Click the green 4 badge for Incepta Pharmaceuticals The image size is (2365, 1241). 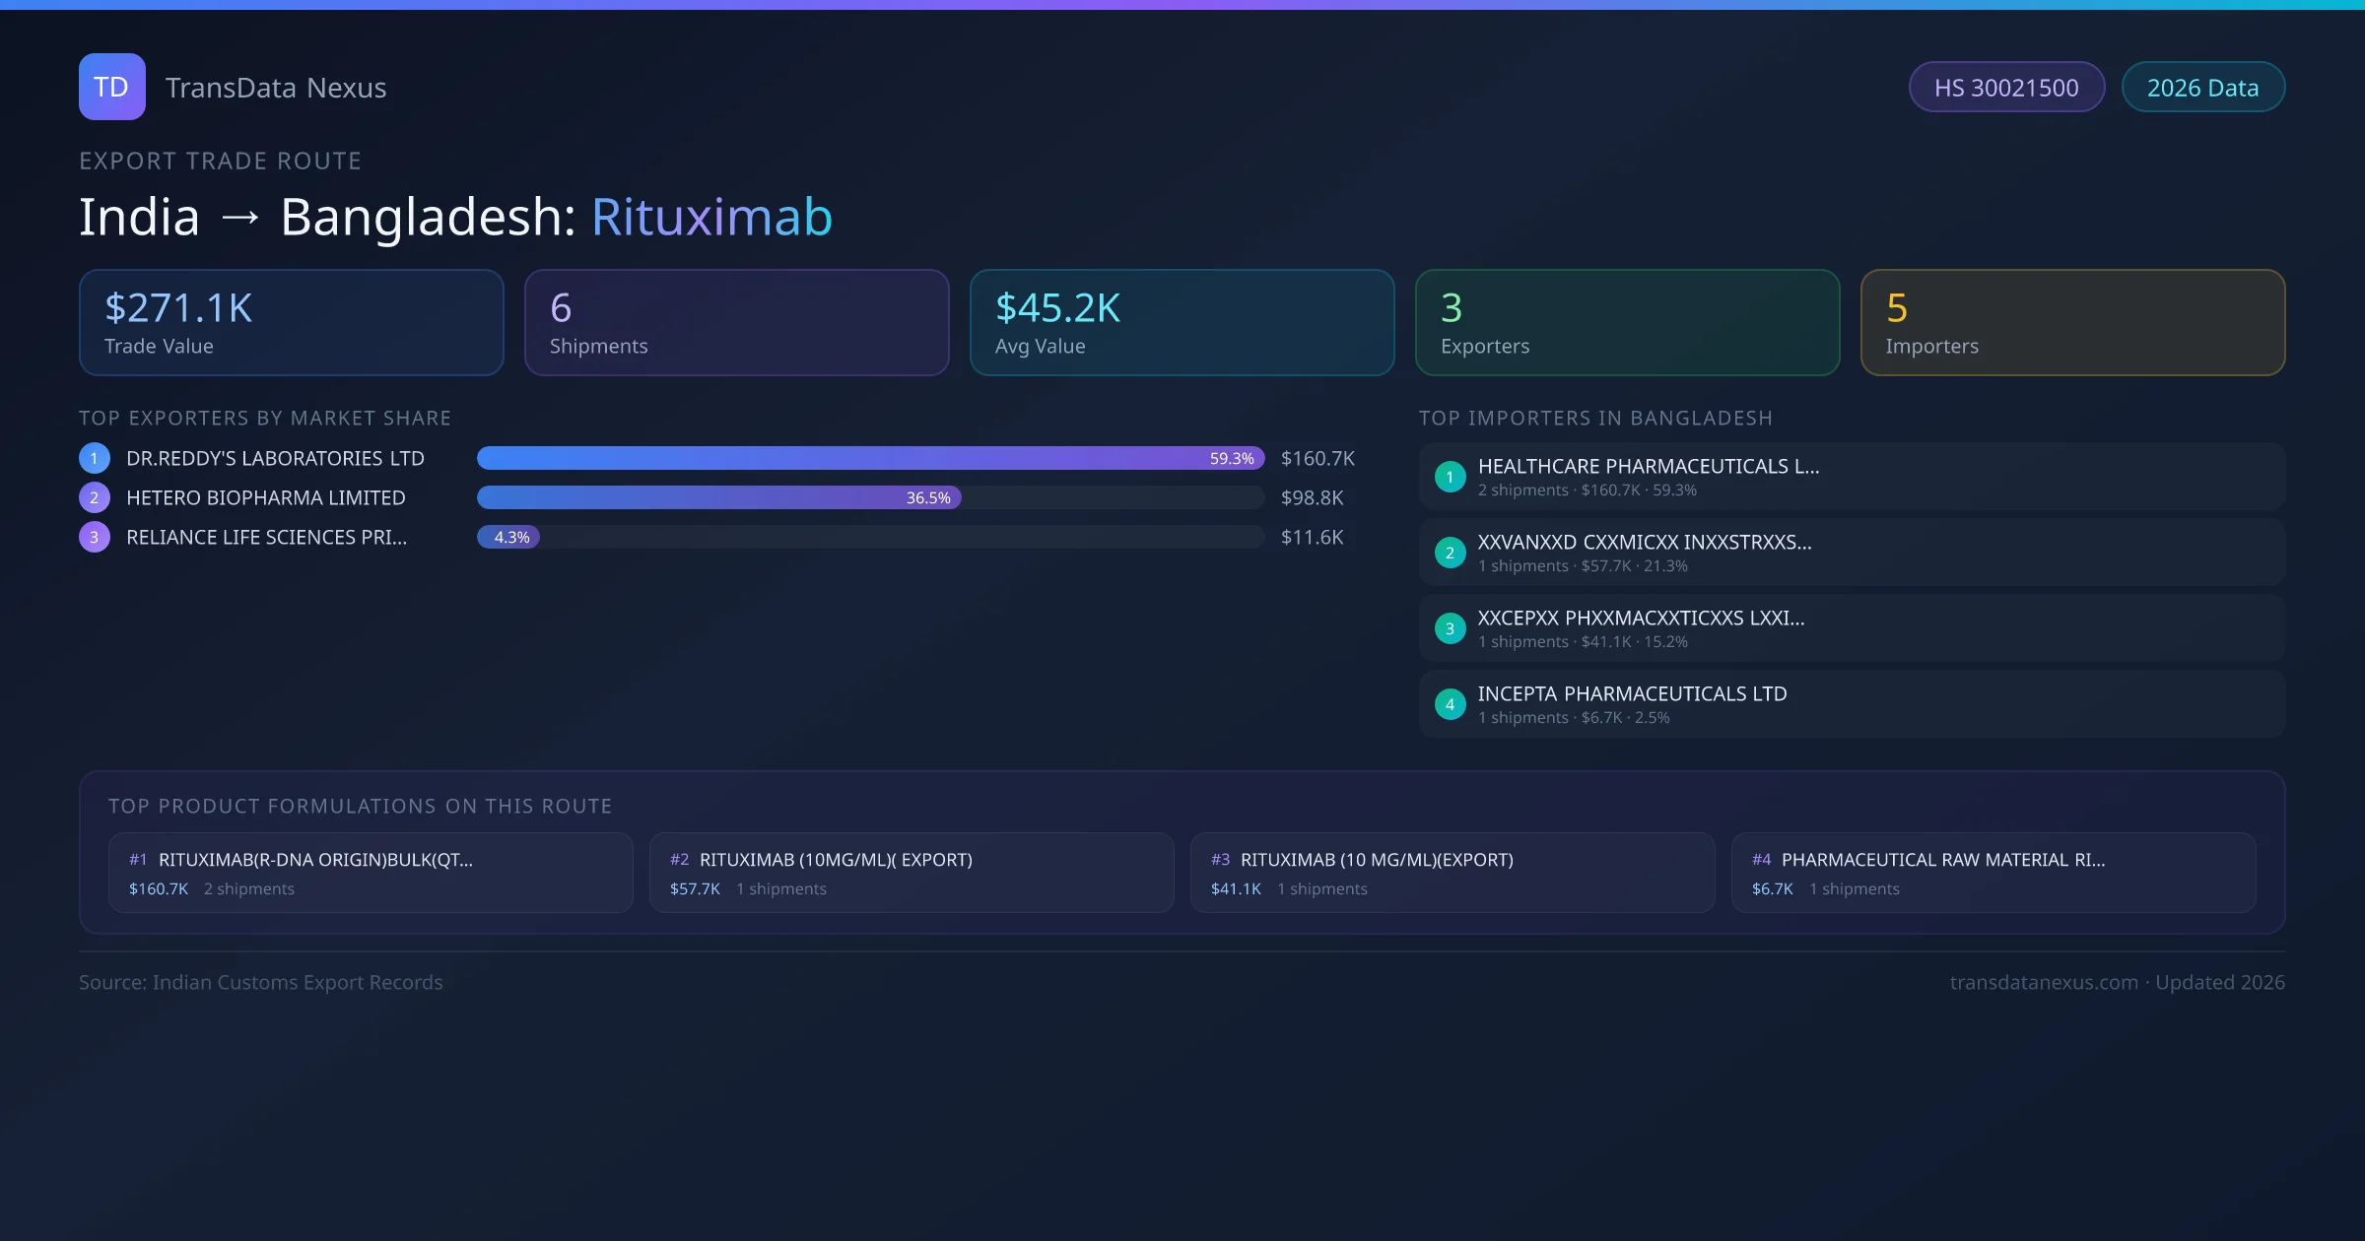[1450, 703]
